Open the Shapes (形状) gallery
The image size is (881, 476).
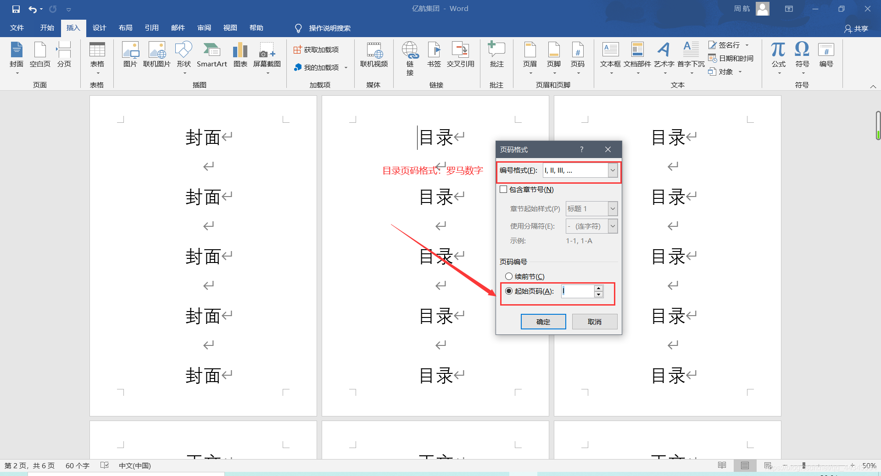[x=184, y=58]
